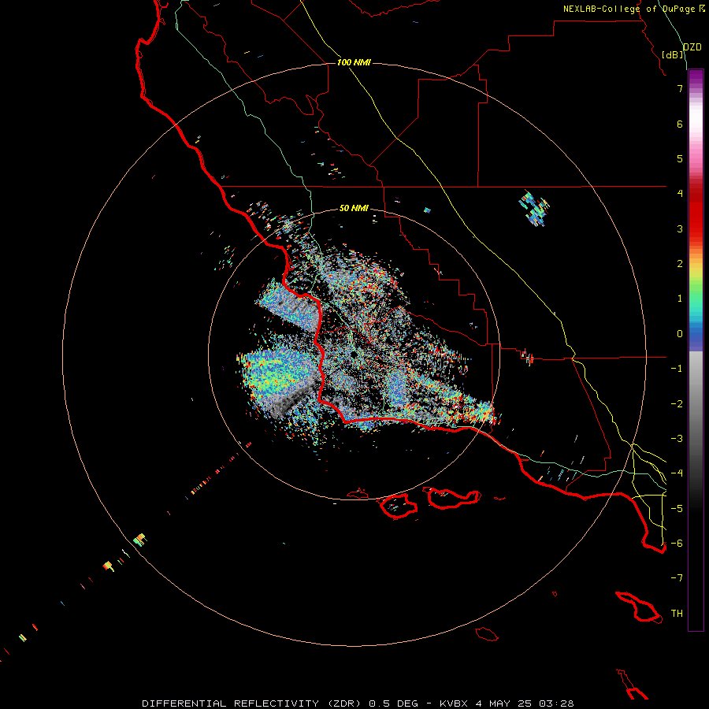Click the ZDR color scale bar

pyautogui.click(x=696, y=351)
